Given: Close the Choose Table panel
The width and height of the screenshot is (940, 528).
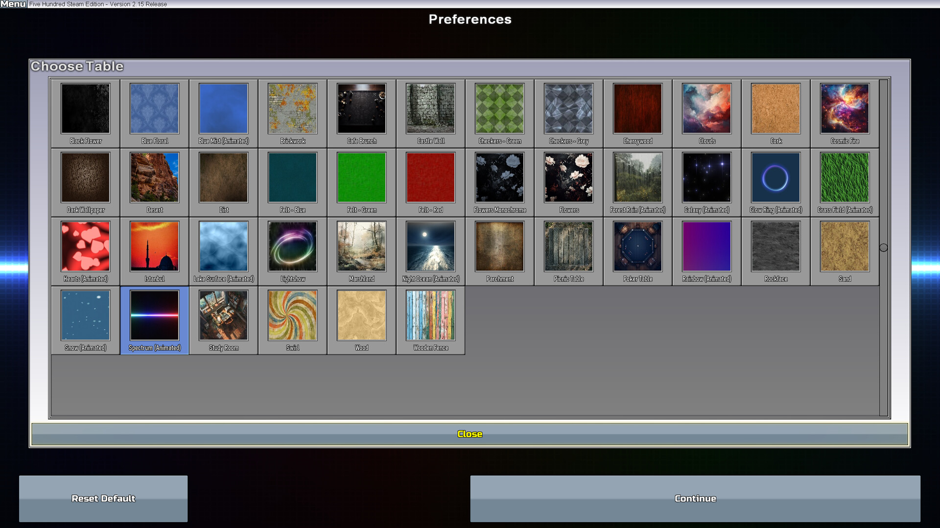Looking at the screenshot, I should [x=470, y=434].
